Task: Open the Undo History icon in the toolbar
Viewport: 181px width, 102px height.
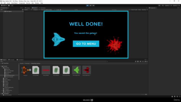Action: click(x=159, y=5)
